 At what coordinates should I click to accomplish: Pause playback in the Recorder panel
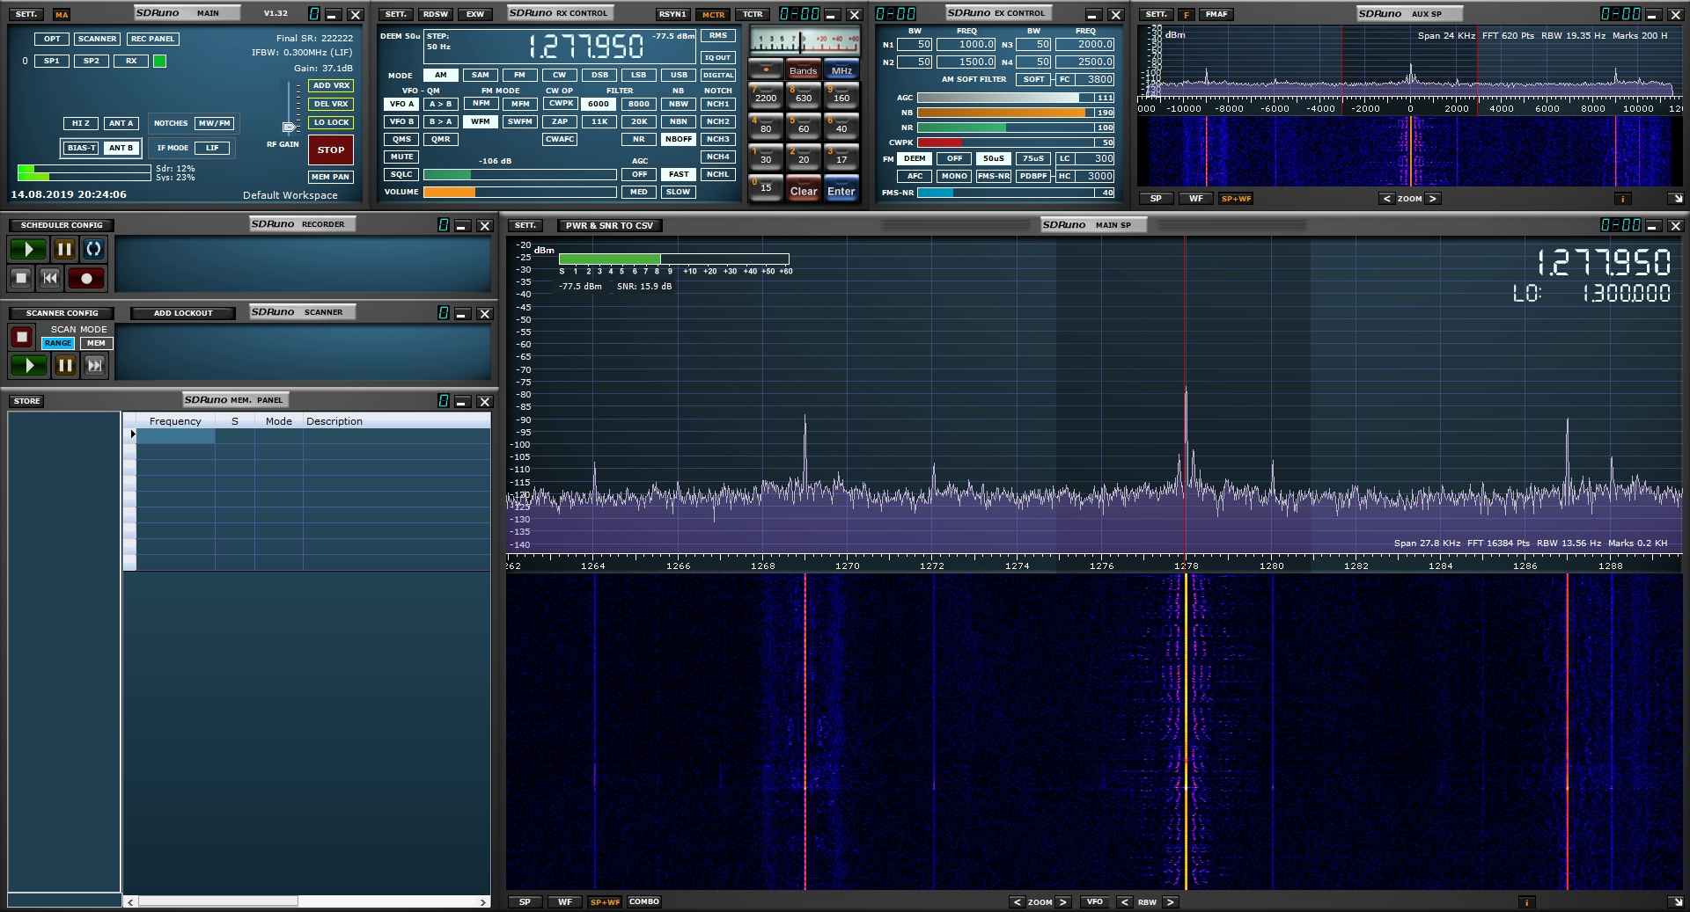(64, 249)
